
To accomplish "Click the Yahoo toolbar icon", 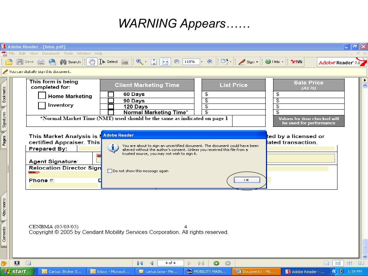I will point(296,62).
